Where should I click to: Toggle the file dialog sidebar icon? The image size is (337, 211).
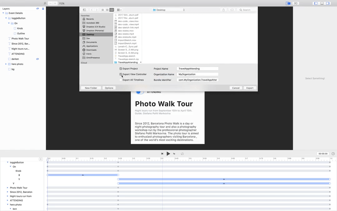click(x=85, y=10)
